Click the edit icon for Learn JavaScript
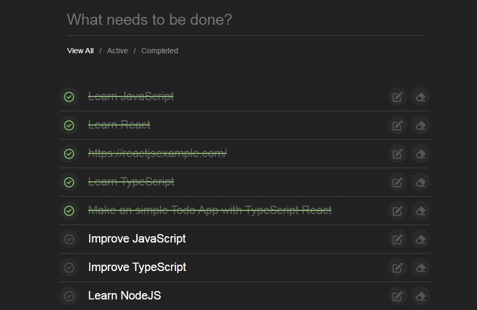 pos(397,96)
